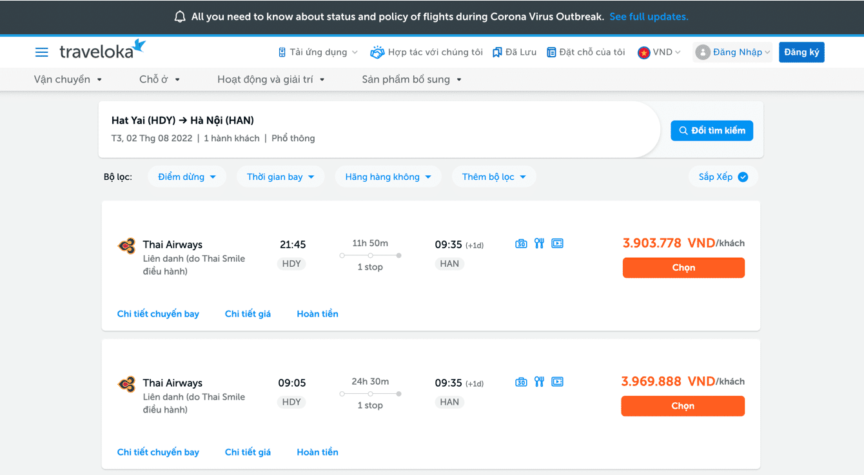Click entertainment icon on 3.903.778 VND flight

click(x=557, y=244)
